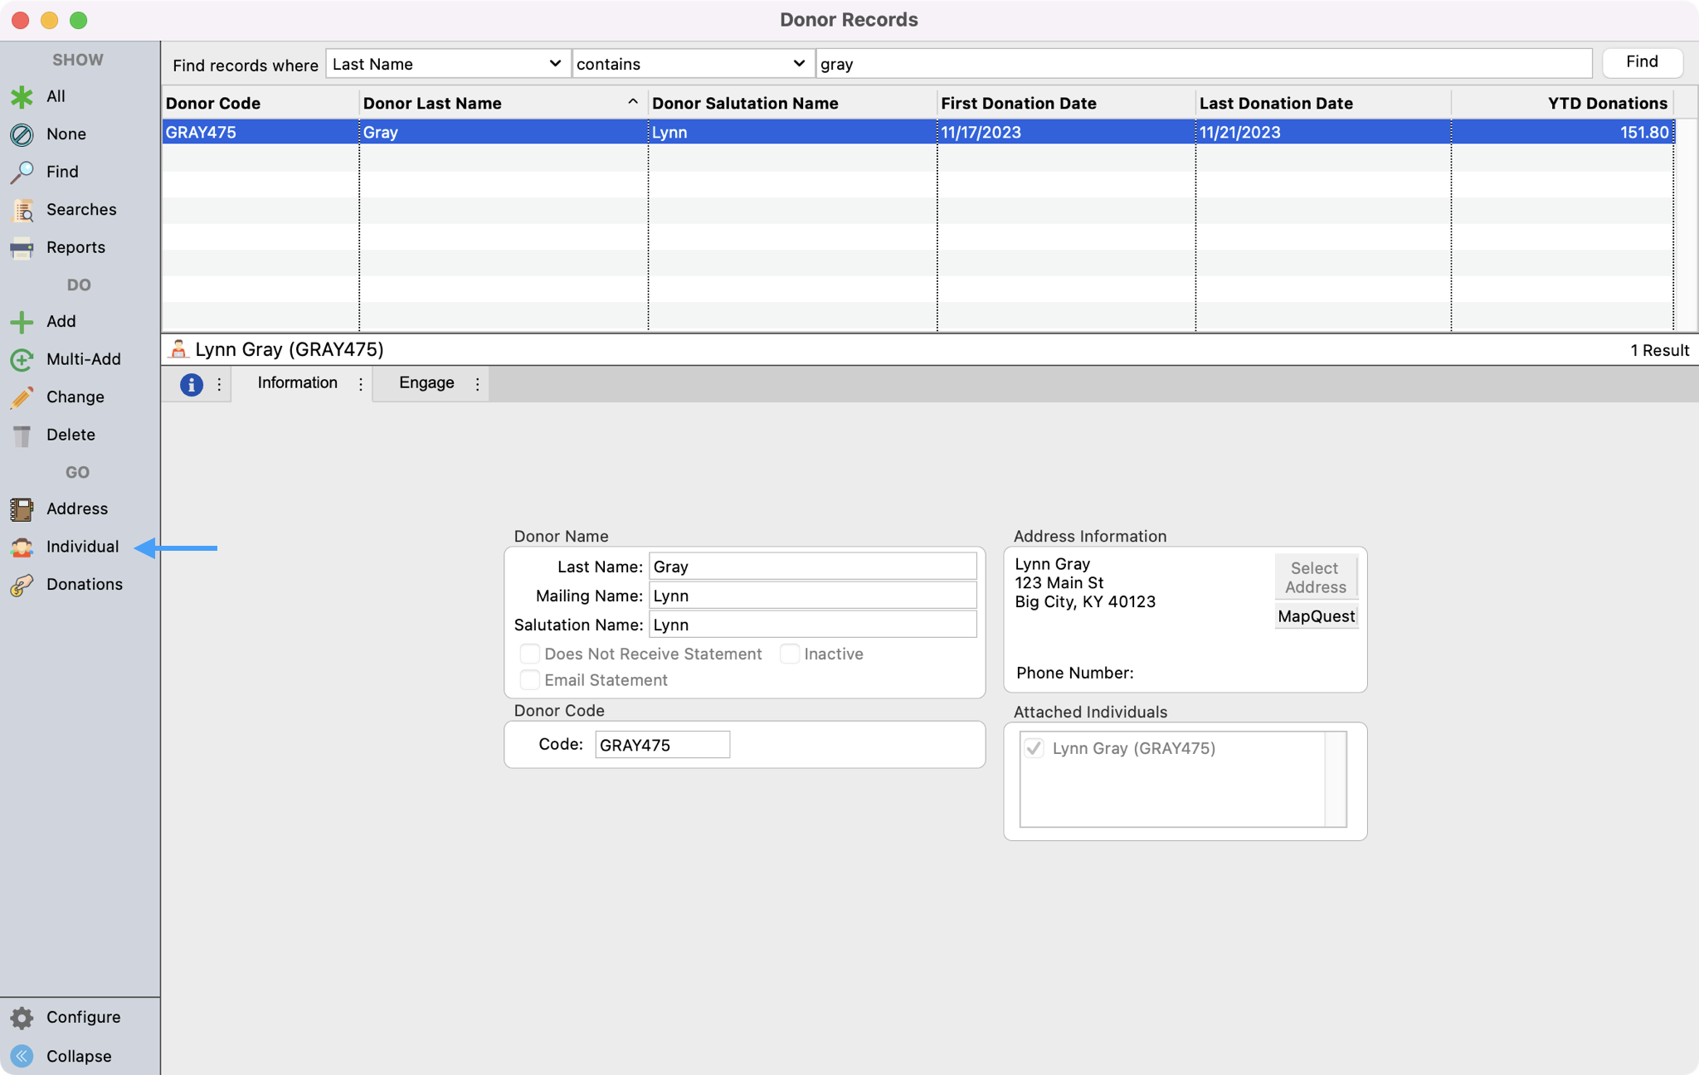Click the Multi-Add icon
Viewport: 1699px width, 1075px height.
22,359
